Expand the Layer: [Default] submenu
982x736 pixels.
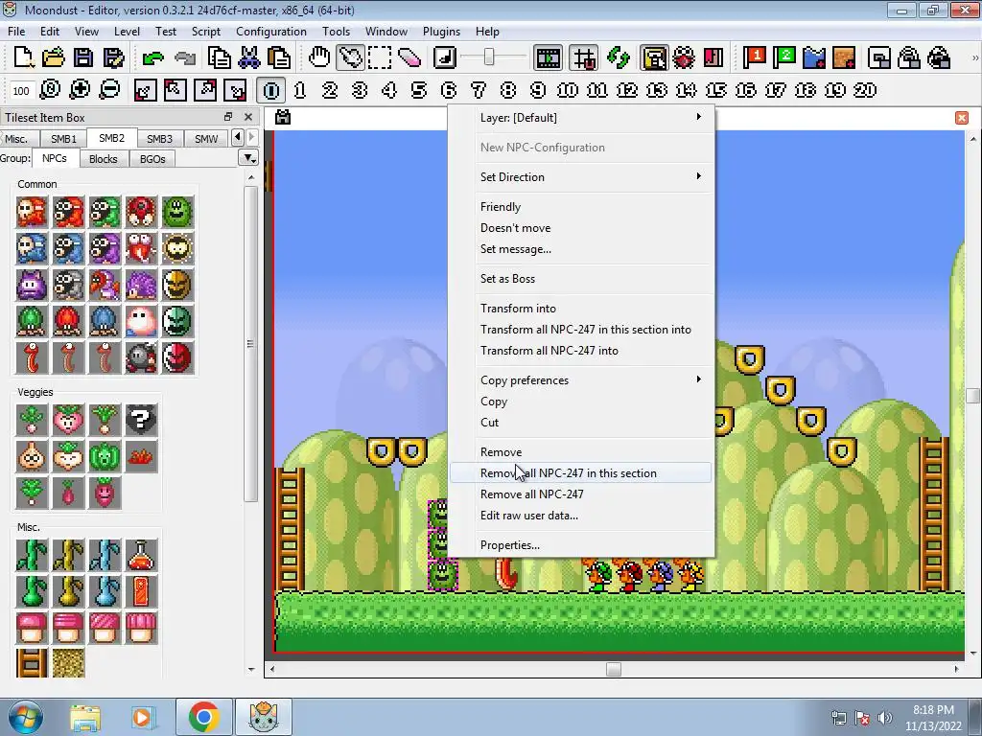pos(582,118)
